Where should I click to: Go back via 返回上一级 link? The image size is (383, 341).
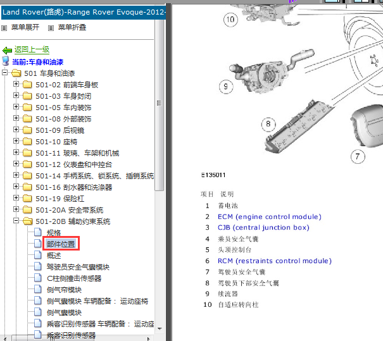(32, 49)
